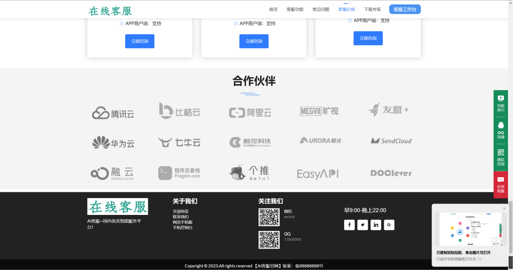The height and width of the screenshot is (270, 513).
Task: Click the Twitter social icon
Action: click(x=363, y=225)
